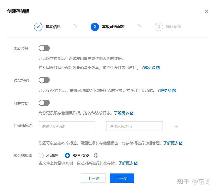This screenshot has height=190, width=216.
Task: Open 了解更多 external-link icon for 版本控制
Action: [158, 68]
